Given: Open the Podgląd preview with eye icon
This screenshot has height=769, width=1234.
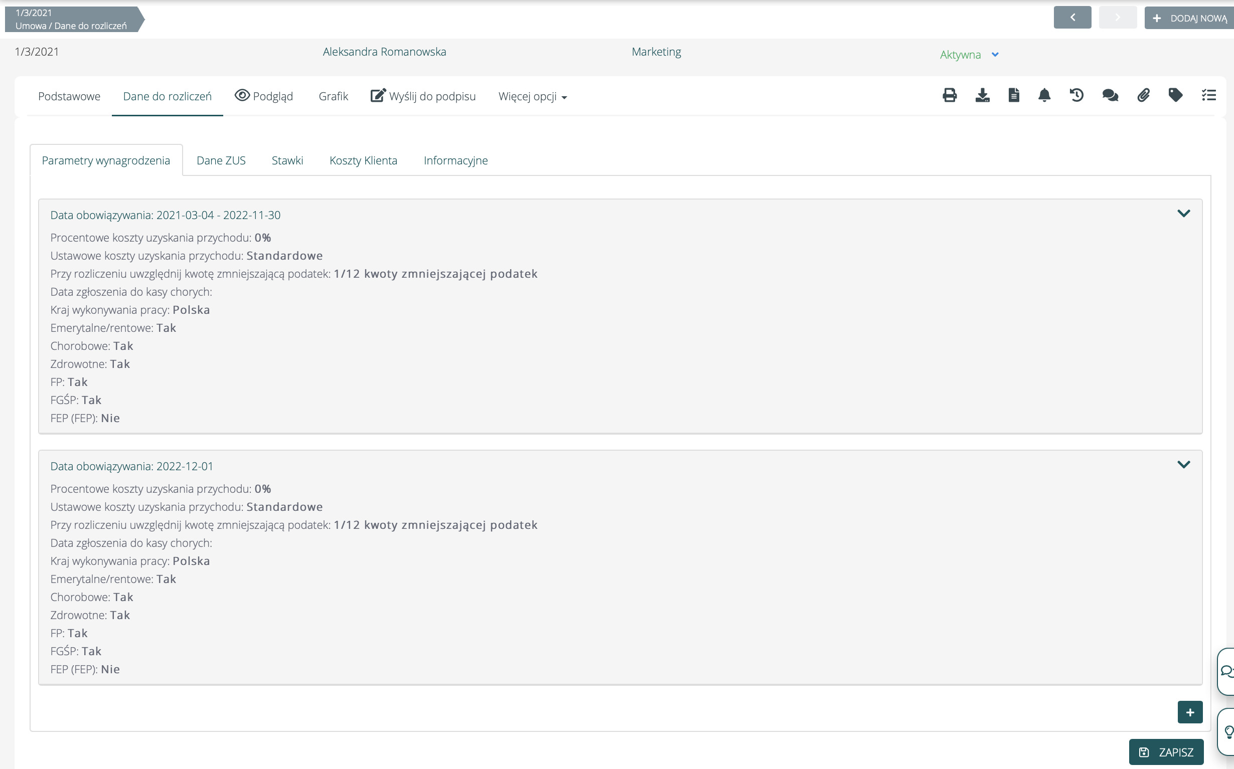Looking at the screenshot, I should (x=263, y=96).
